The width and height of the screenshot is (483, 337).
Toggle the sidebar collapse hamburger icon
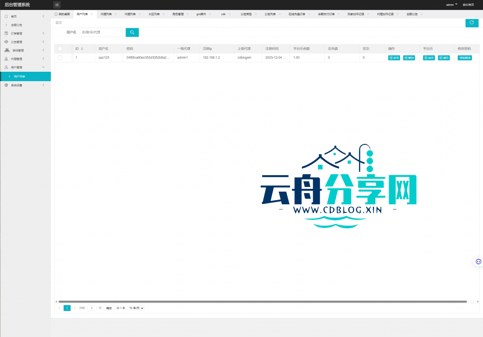(x=57, y=5)
